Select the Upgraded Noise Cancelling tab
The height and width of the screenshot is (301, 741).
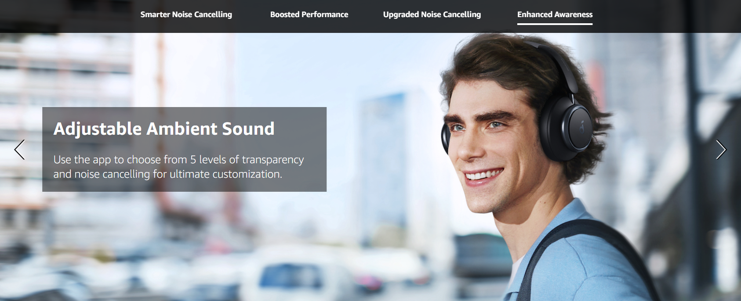coord(432,14)
